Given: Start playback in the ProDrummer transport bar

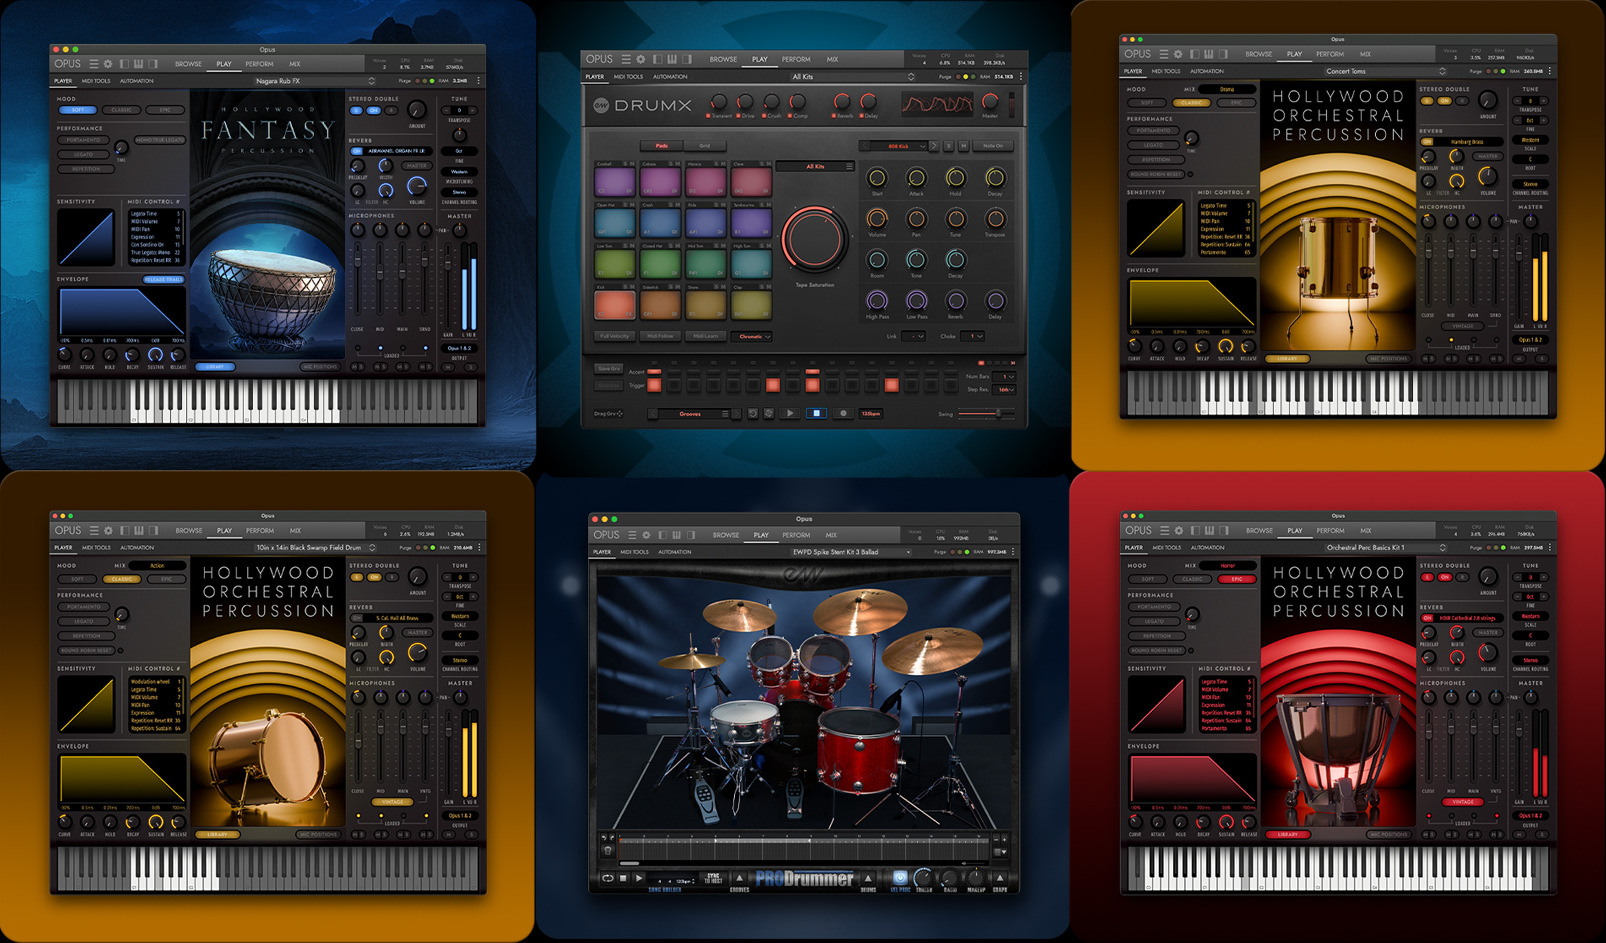Looking at the screenshot, I should point(639,878).
